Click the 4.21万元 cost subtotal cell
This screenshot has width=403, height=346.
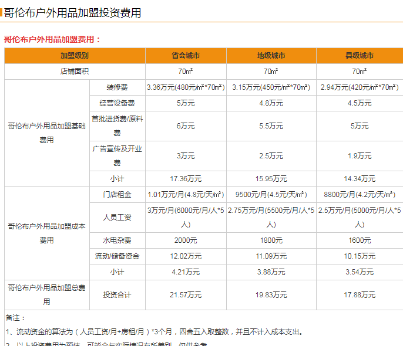(x=186, y=272)
